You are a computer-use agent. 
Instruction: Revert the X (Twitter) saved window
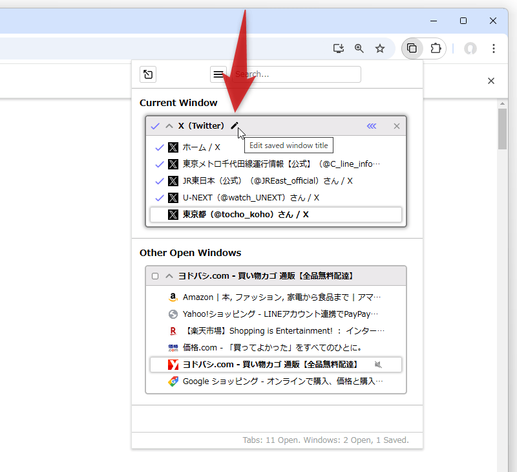[372, 126]
